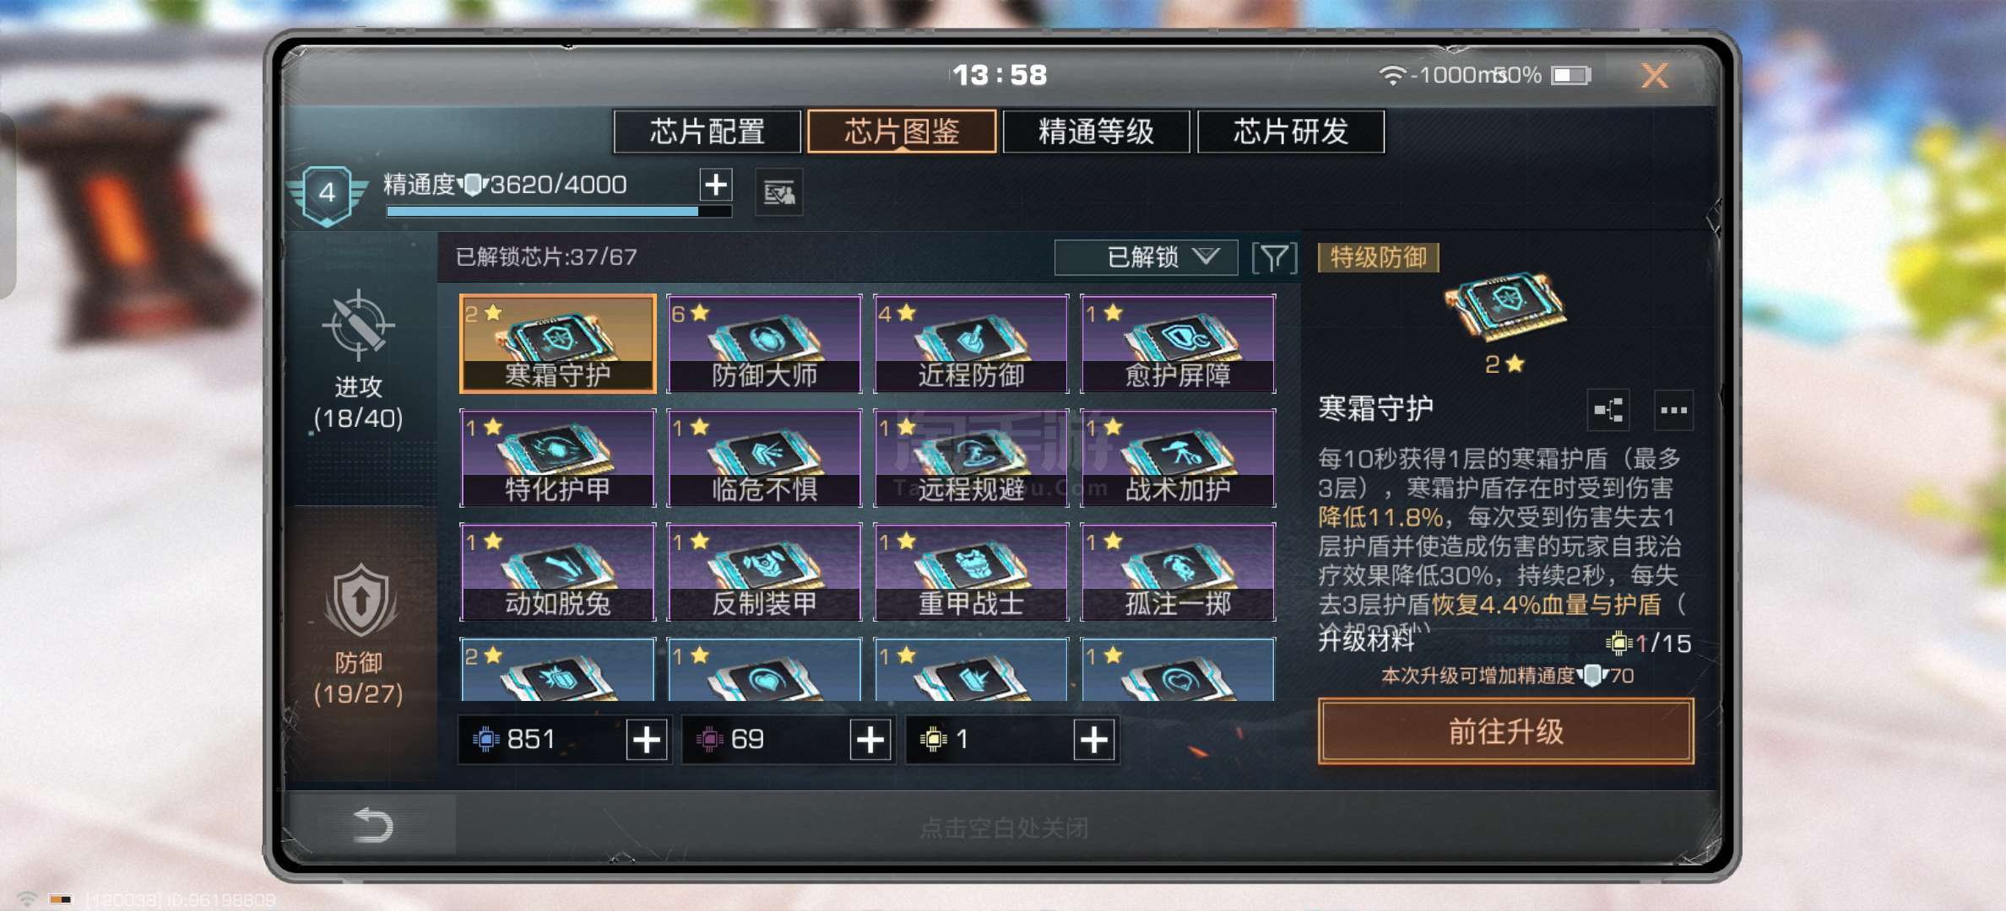
Task: Tap the back arrow icon
Action: coord(372,824)
